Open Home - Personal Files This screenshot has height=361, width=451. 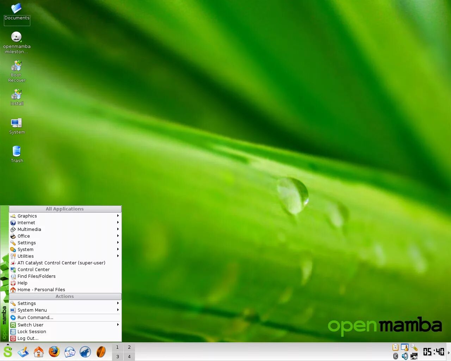pos(65,289)
